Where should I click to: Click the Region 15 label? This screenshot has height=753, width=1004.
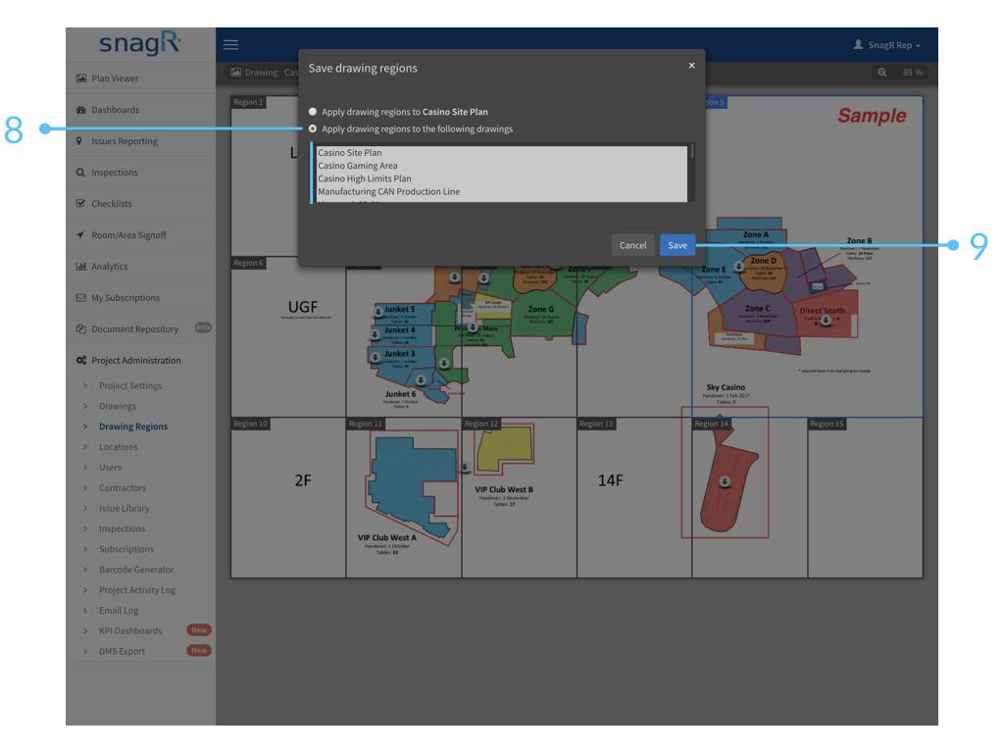pos(827,424)
